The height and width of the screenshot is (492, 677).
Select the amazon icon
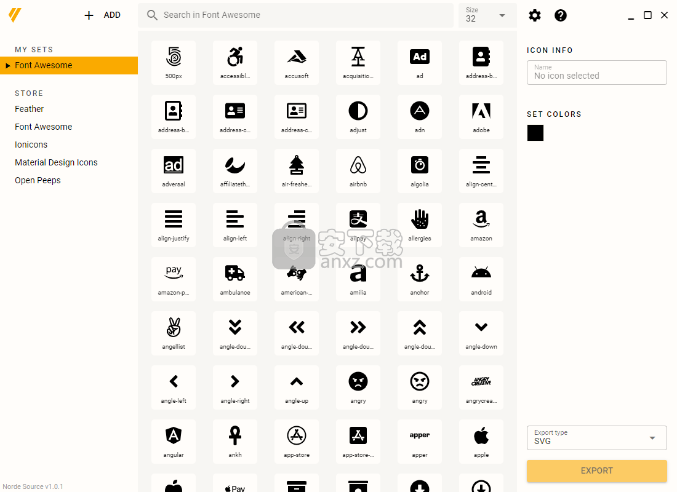(x=481, y=225)
